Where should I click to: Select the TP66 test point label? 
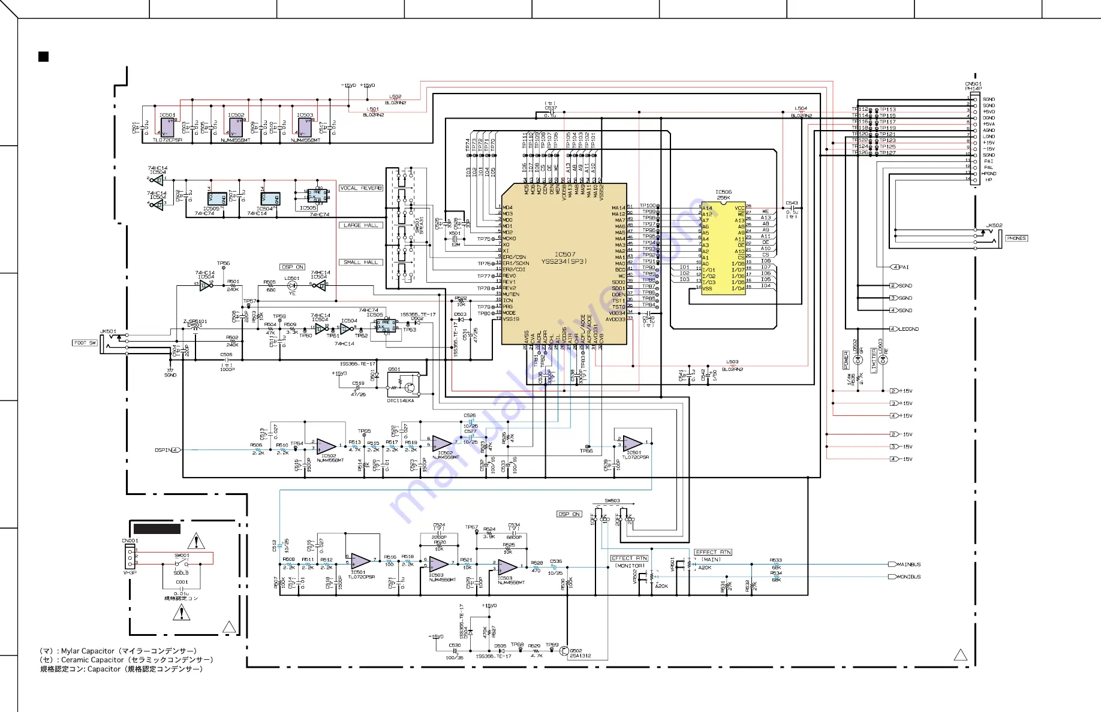point(586,451)
